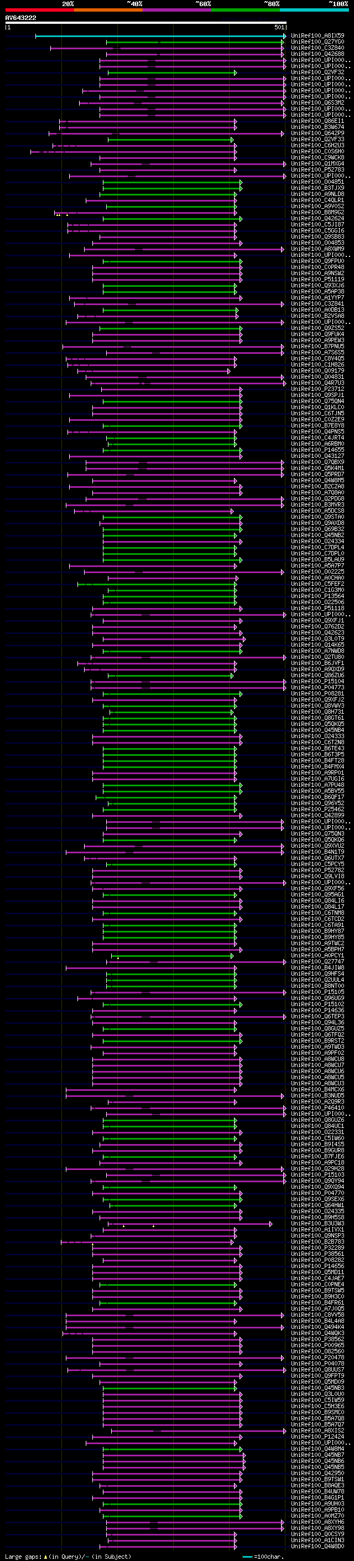Select the UniRef100_P04770 label
354x1561 pixels.
(317, 1193)
